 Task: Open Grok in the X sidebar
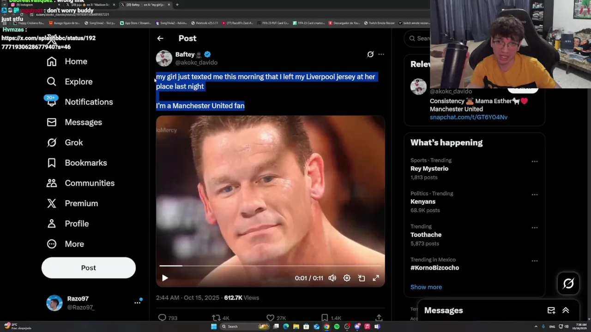65,142
